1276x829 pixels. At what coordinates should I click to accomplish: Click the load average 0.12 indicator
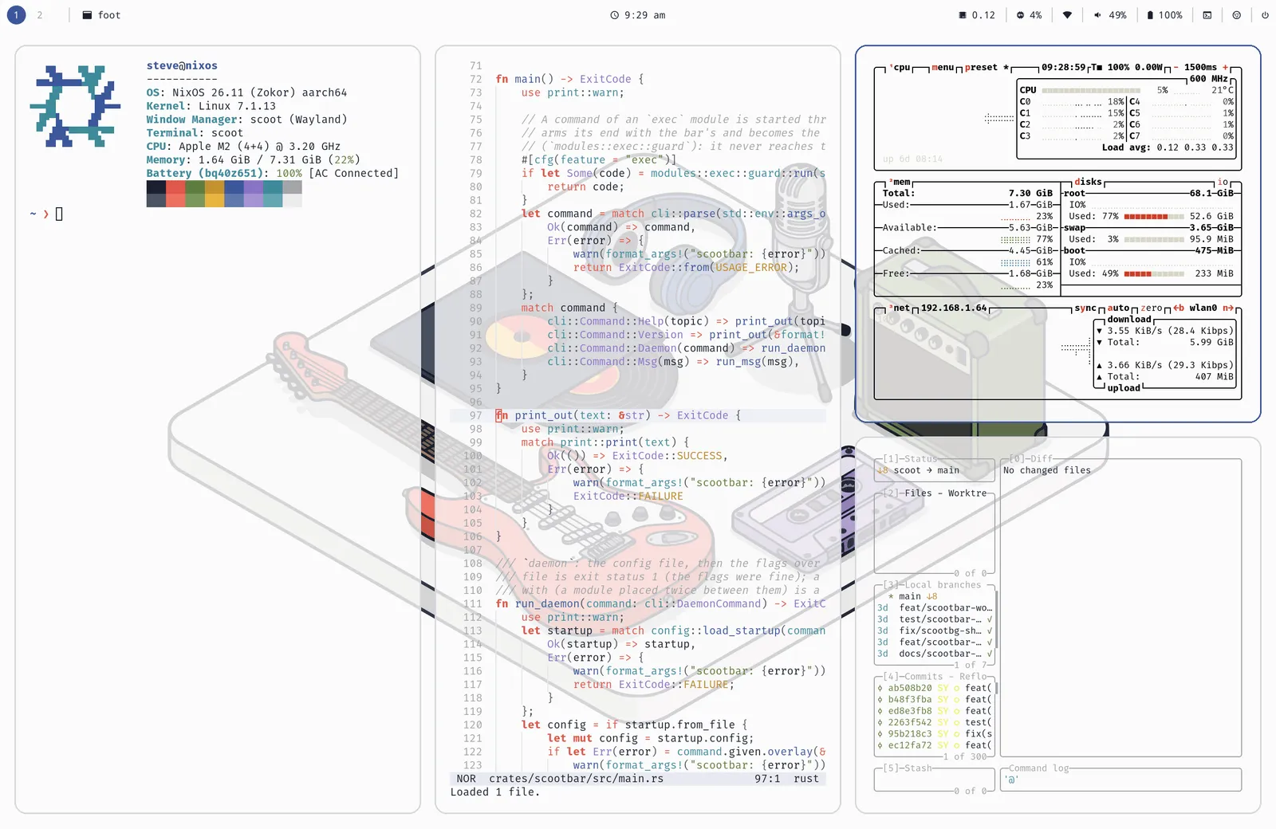tap(977, 15)
